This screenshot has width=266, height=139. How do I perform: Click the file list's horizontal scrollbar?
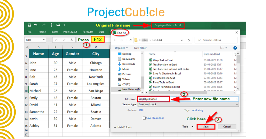point(178,93)
